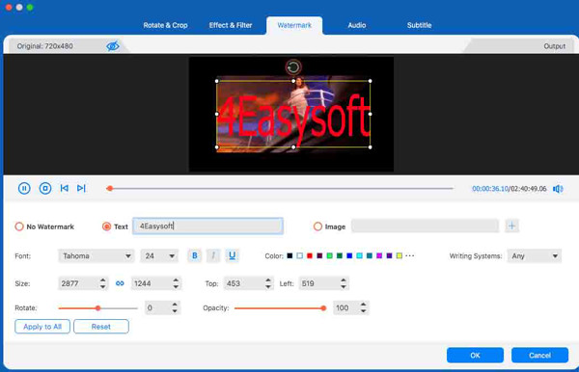Viewport: 579px width, 372px height.
Task: Click the Top position value field
Action: click(x=244, y=283)
